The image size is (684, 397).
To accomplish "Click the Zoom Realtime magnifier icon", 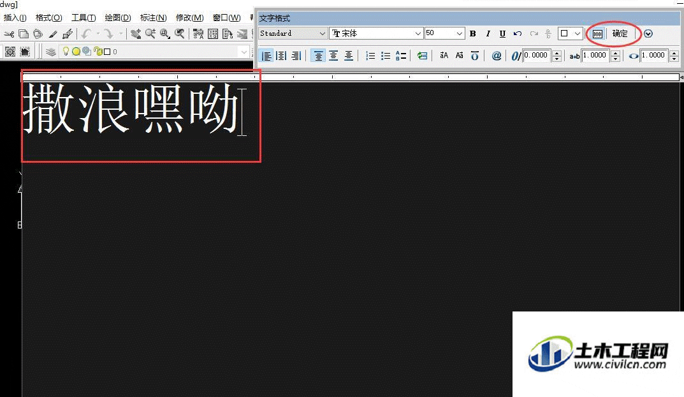I will point(150,34).
